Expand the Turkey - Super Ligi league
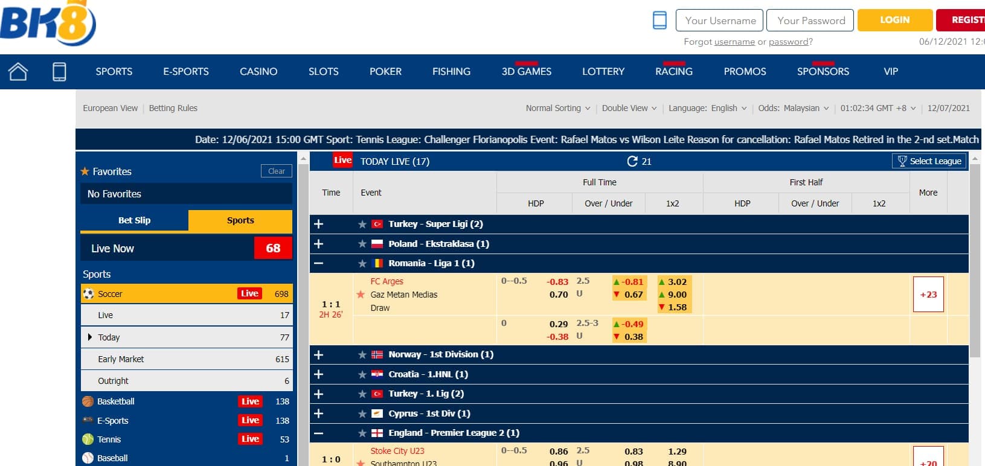This screenshot has width=985, height=466. click(319, 224)
